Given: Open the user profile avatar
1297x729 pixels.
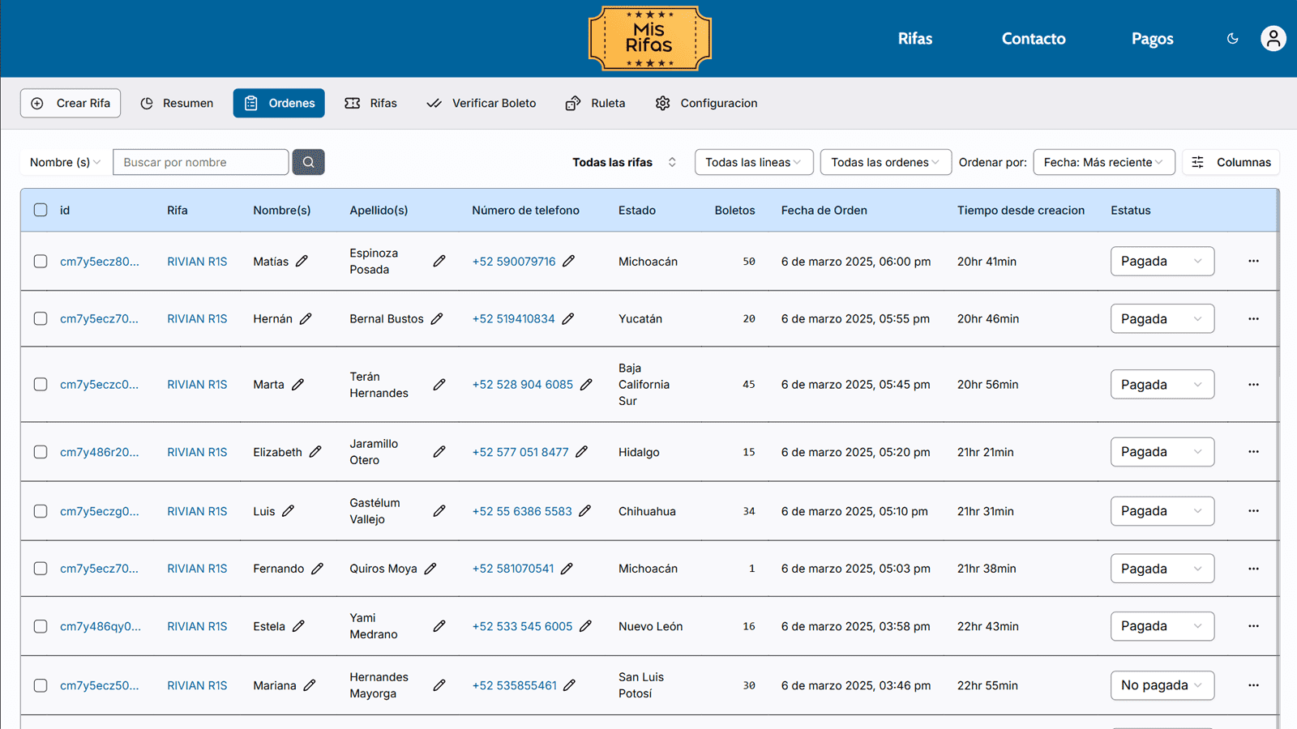Looking at the screenshot, I should coord(1273,38).
